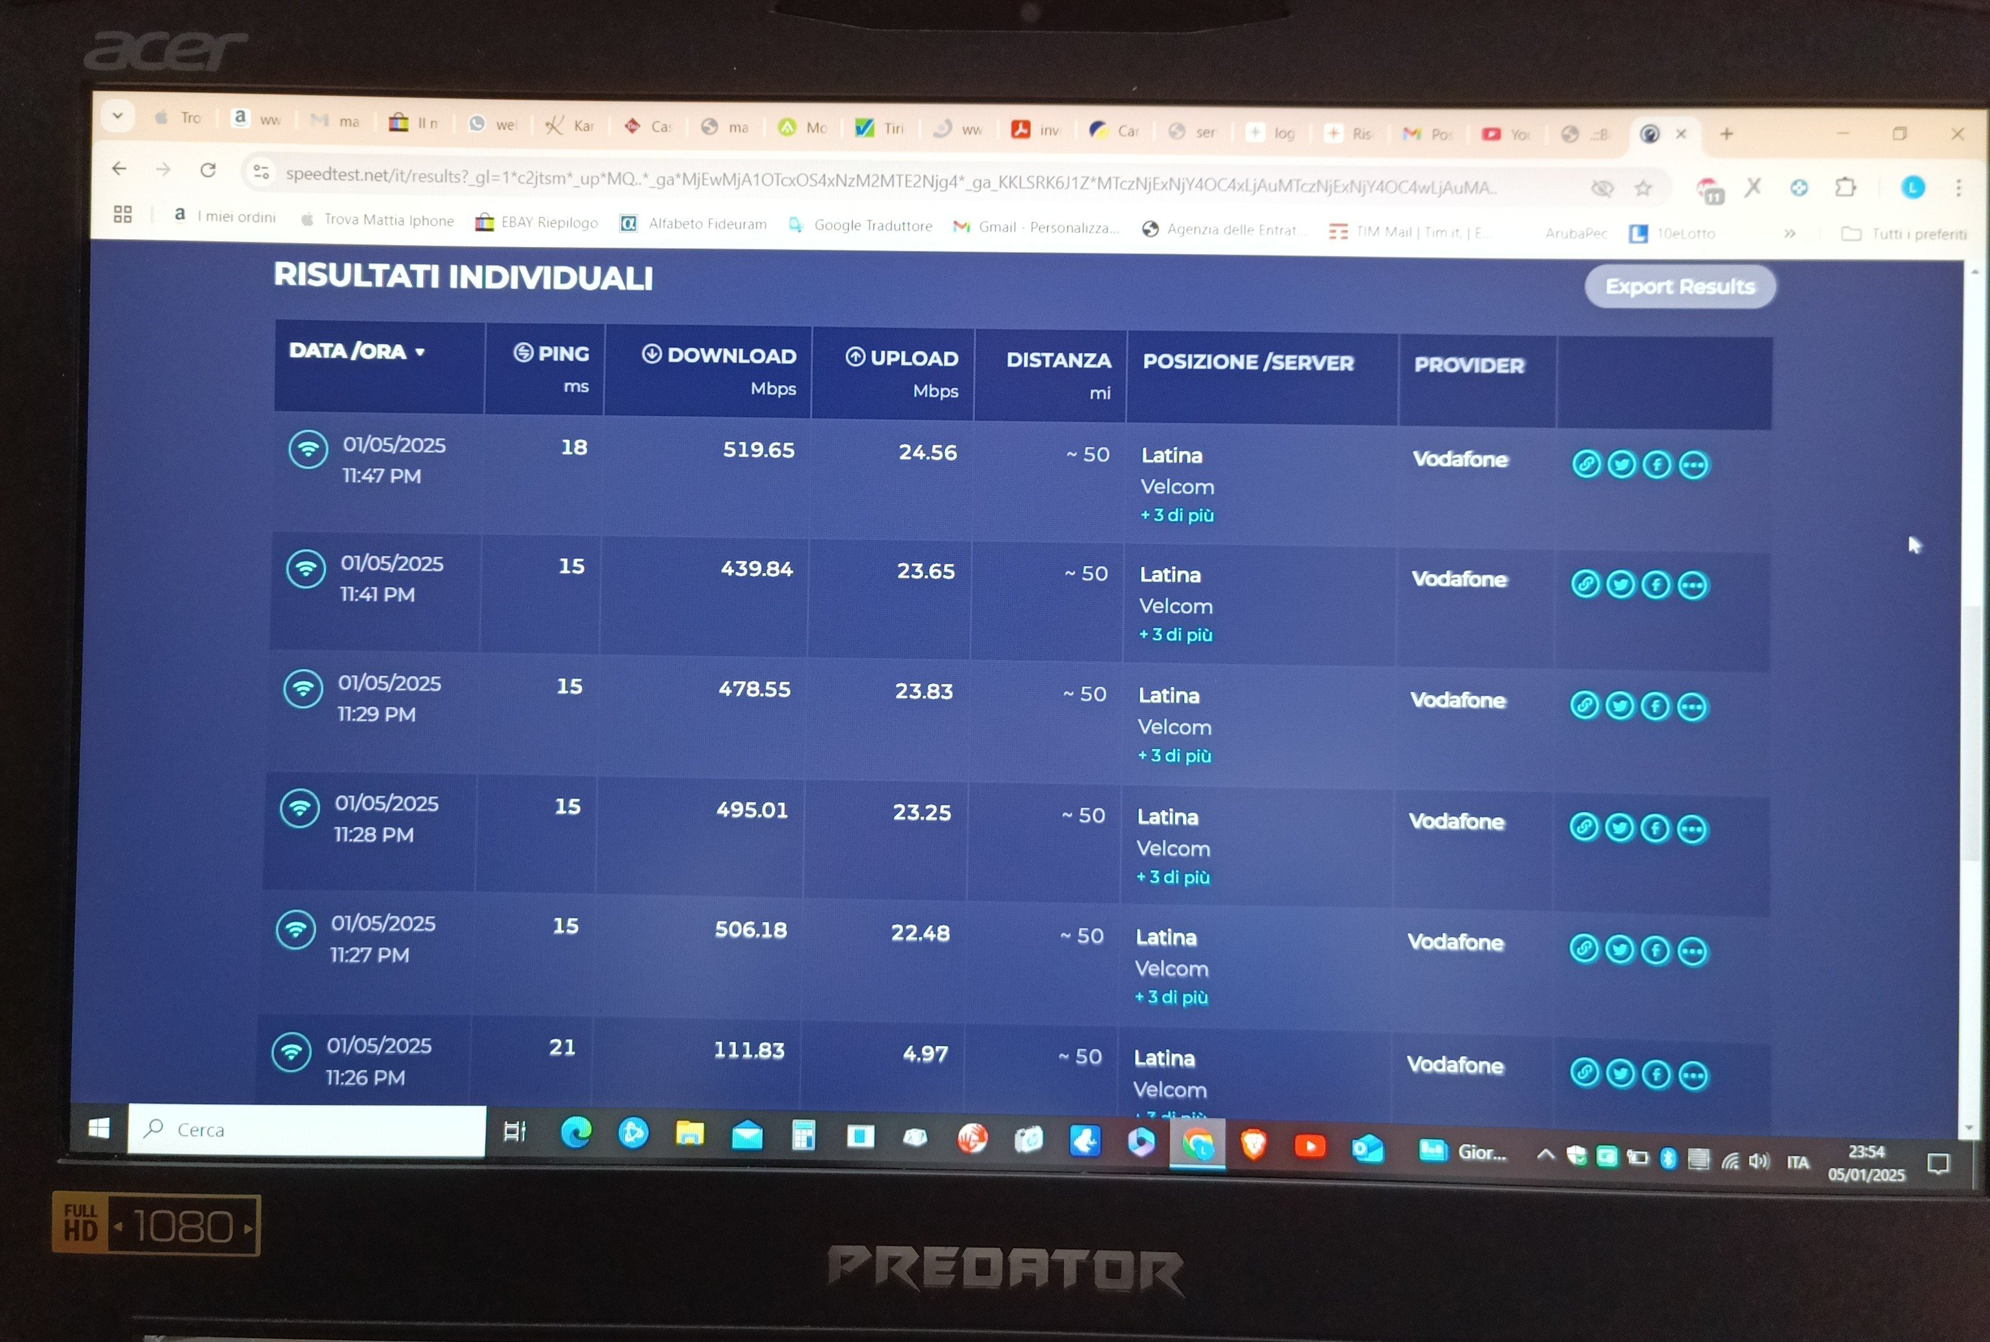Open more options for 11:28 PM result
The width and height of the screenshot is (1990, 1342).
click(x=1691, y=829)
